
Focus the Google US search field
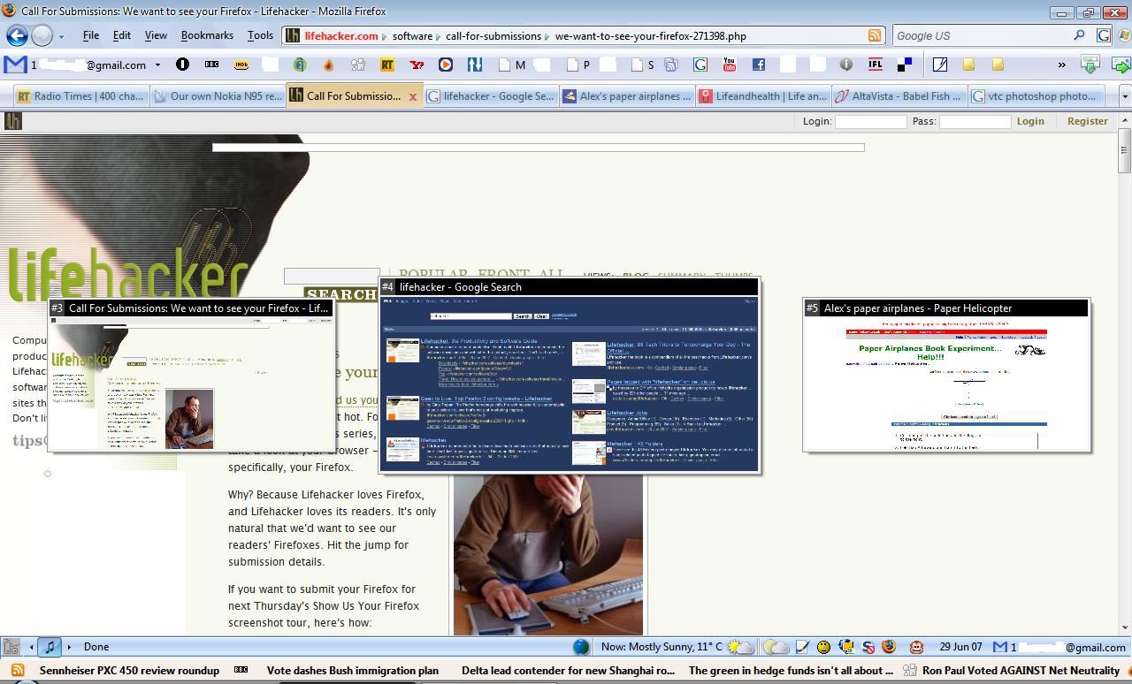click(x=982, y=36)
